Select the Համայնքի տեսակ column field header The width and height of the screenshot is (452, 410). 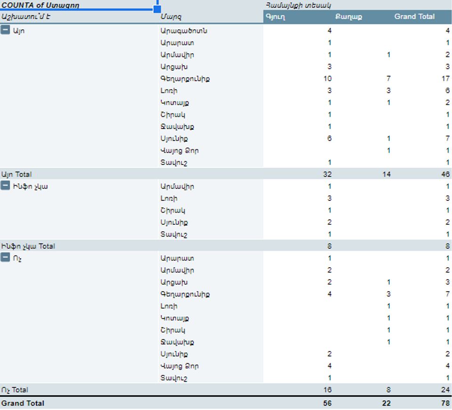[x=298, y=5]
